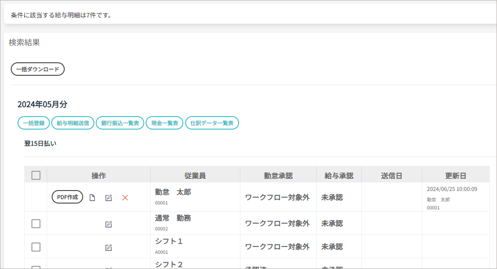
Task: Check the box for 通常 勤務 row
Action: (36, 224)
